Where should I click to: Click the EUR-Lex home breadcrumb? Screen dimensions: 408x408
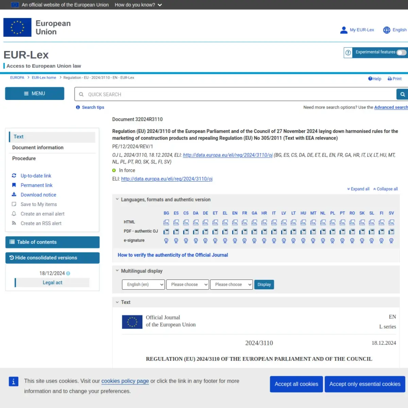(44, 78)
